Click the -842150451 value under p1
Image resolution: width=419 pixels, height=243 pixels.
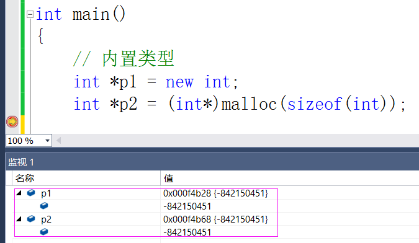[x=187, y=206]
